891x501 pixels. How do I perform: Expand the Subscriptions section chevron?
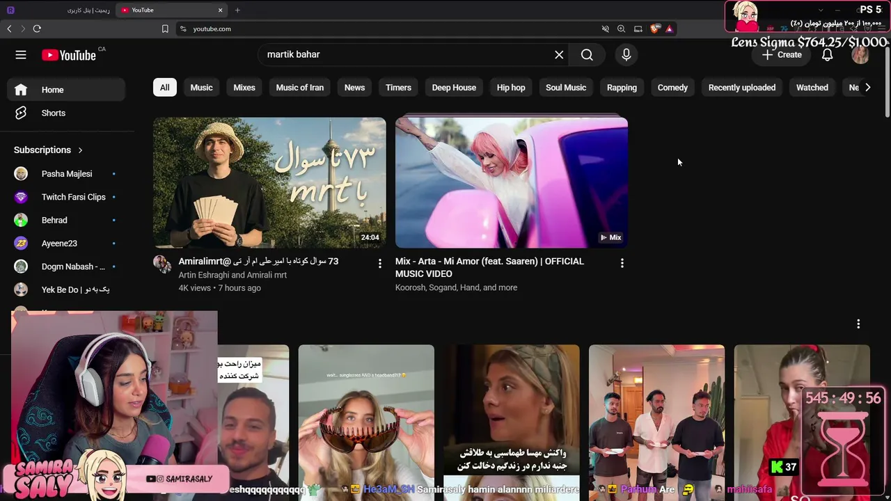point(80,150)
